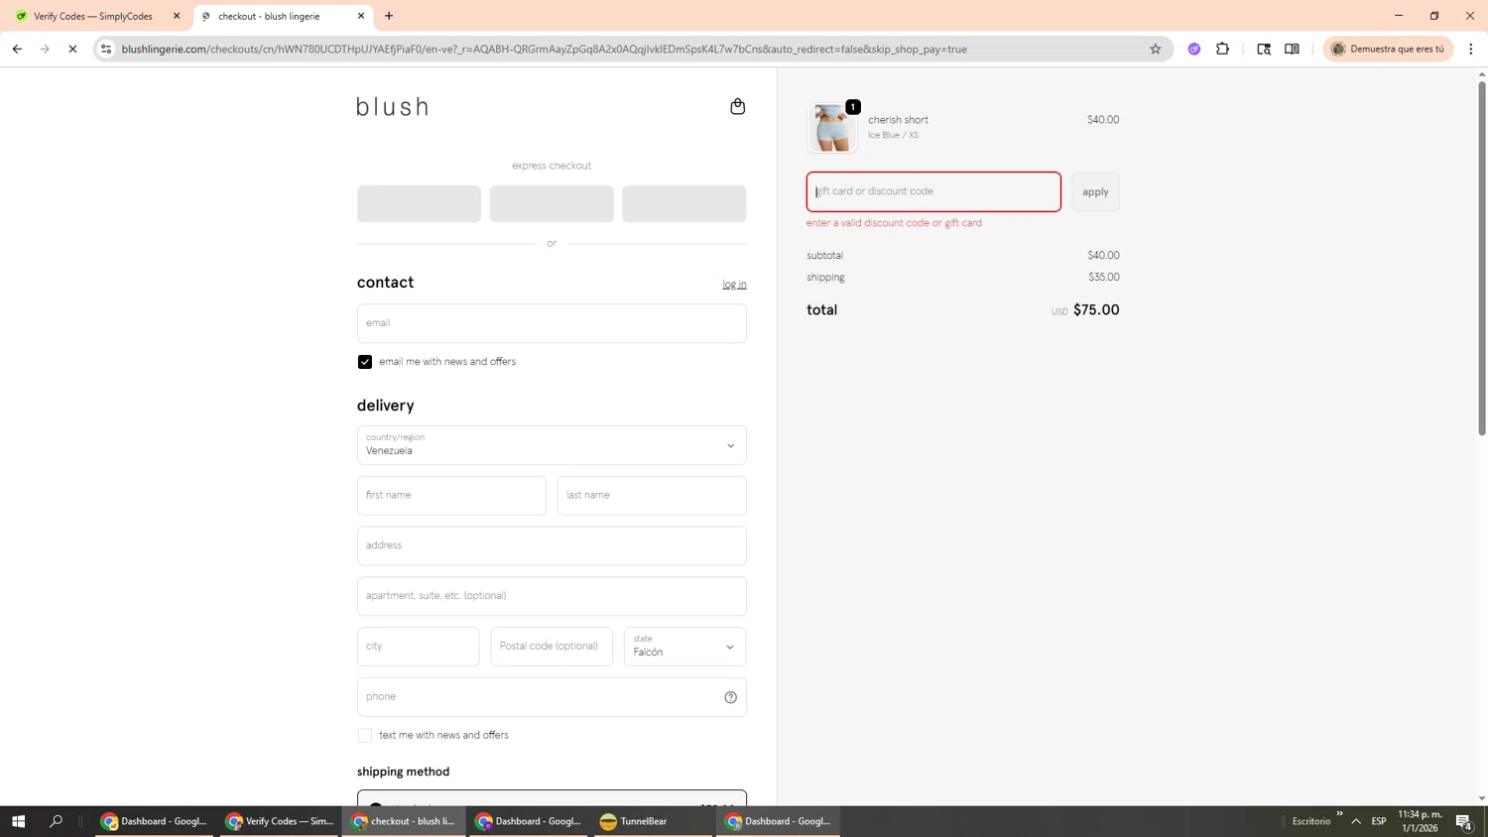Open Verify Codes taskbar window
The height and width of the screenshot is (837, 1488).
point(279,821)
